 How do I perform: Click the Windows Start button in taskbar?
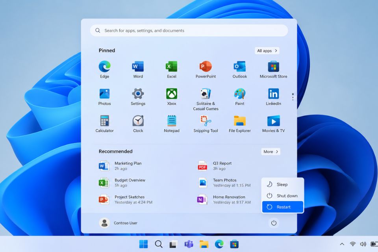pyautogui.click(x=143, y=244)
